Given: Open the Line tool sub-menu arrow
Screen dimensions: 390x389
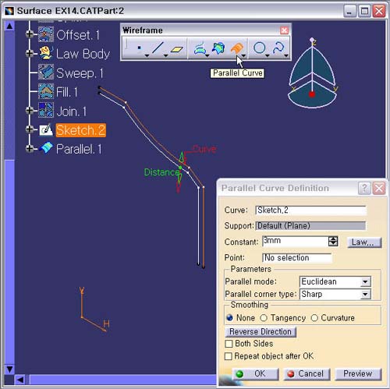Looking at the screenshot, I should click(x=165, y=55).
